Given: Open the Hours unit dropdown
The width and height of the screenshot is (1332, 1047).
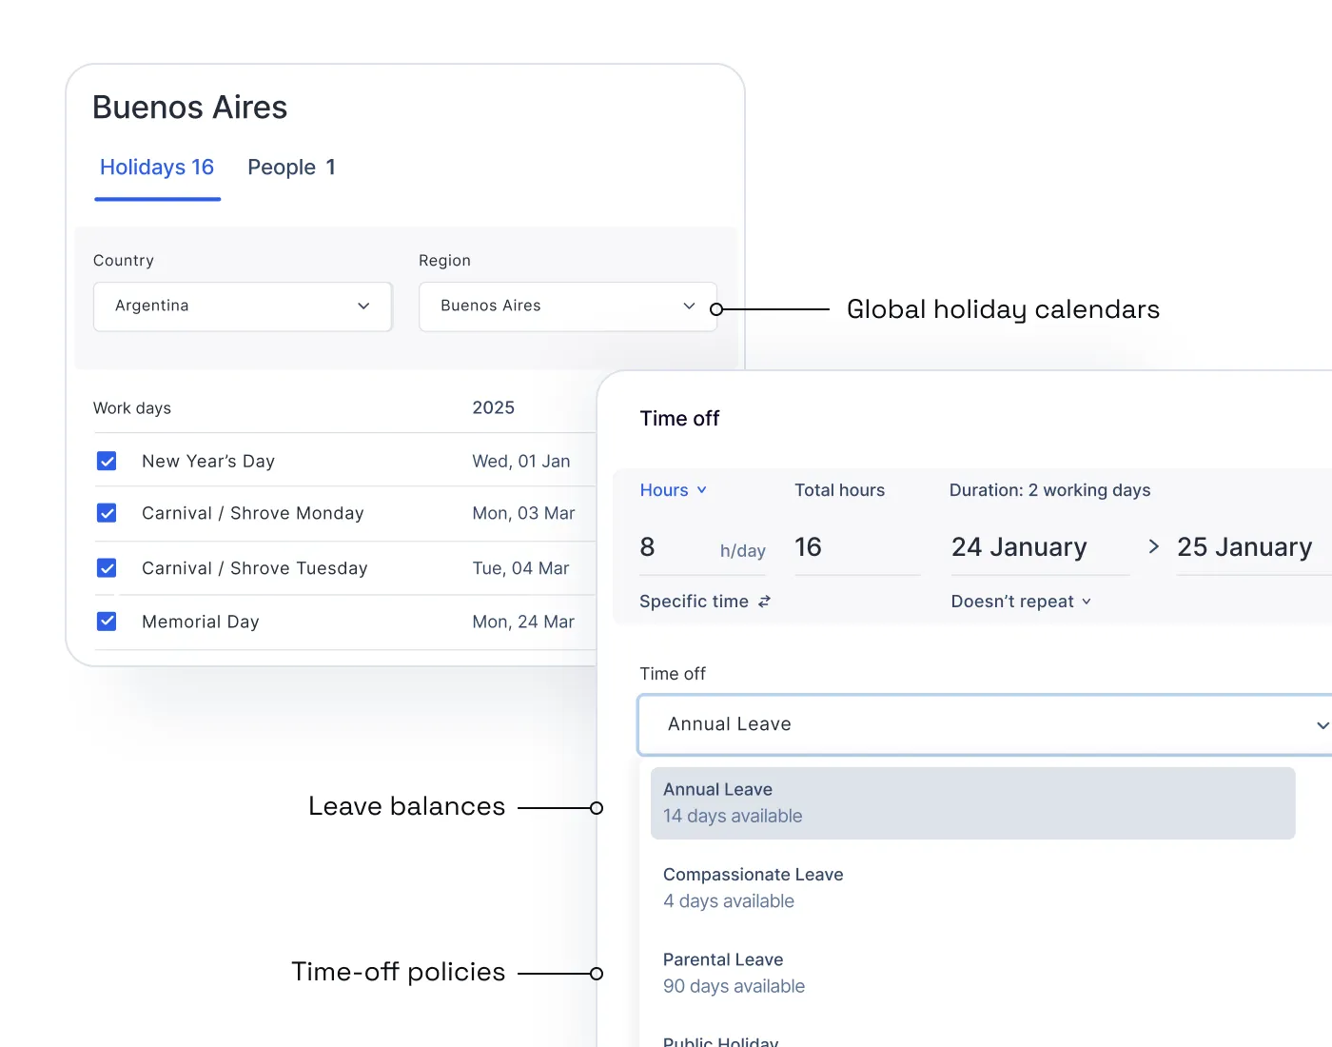Looking at the screenshot, I should pos(674,490).
